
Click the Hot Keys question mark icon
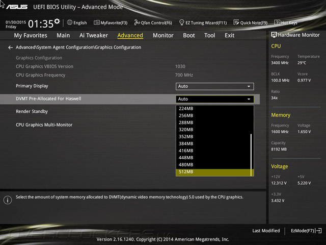(x=277, y=22)
